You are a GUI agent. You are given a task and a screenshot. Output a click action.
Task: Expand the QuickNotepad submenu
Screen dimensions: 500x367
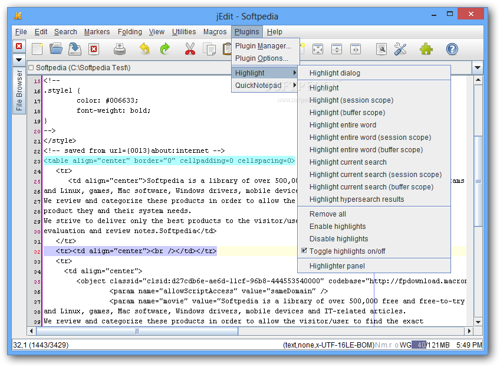(265, 86)
